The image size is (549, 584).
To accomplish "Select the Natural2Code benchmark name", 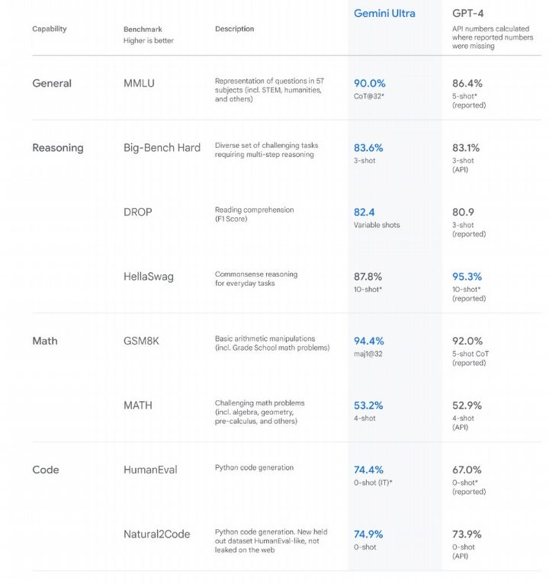I will click(x=157, y=534).
